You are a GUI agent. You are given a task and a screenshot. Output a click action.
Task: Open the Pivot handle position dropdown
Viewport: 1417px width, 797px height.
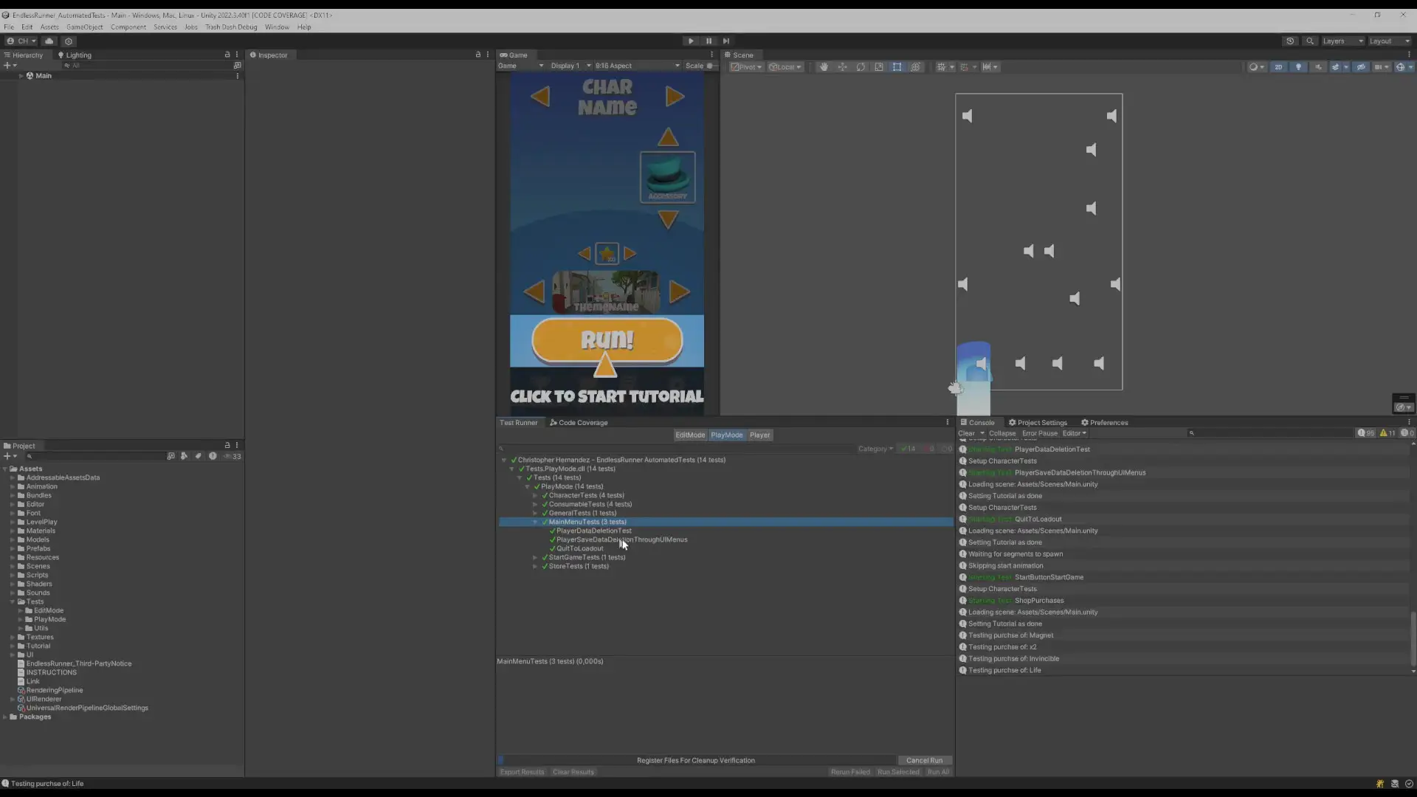(747, 67)
